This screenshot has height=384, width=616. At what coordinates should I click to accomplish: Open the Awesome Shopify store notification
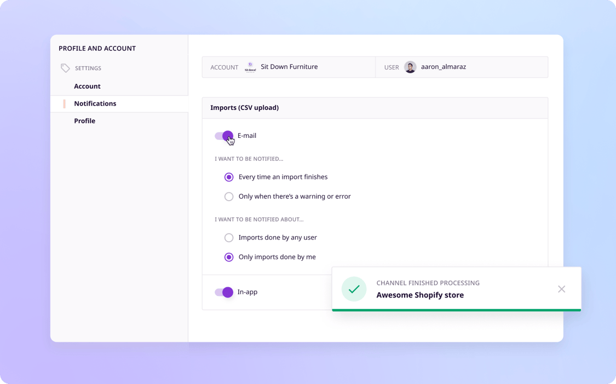(x=420, y=295)
